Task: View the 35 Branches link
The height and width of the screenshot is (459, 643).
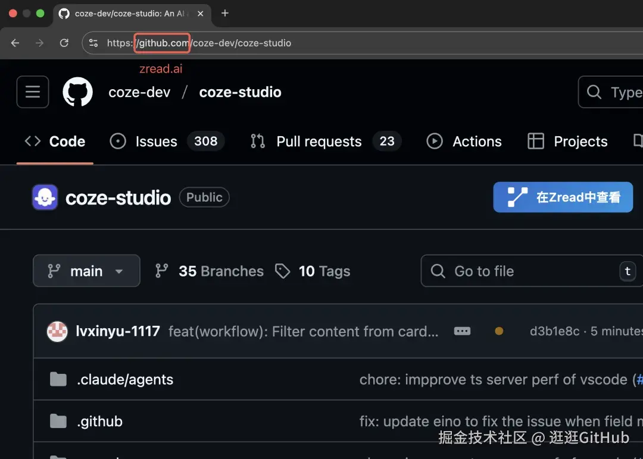Action: click(210, 271)
